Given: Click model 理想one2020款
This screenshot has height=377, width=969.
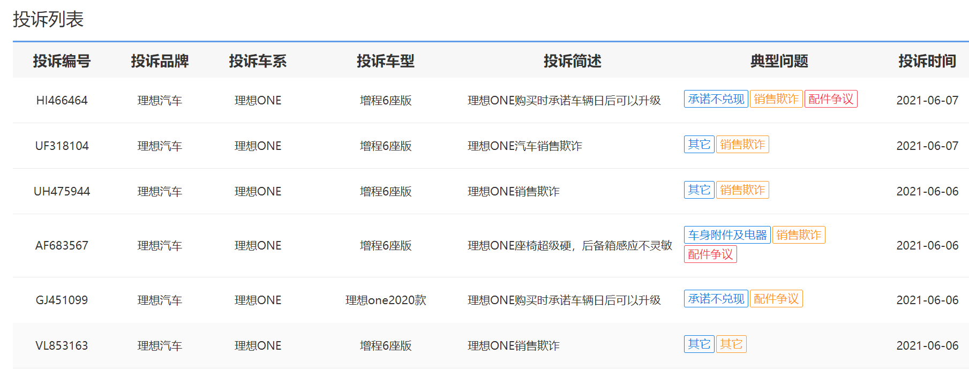Looking at the screenshot, I should click(x=386, y=300).
